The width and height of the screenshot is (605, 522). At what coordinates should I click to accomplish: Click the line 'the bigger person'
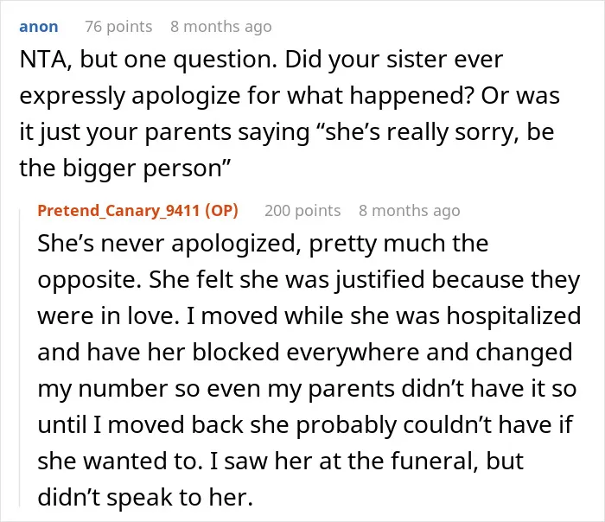point(125,169)
